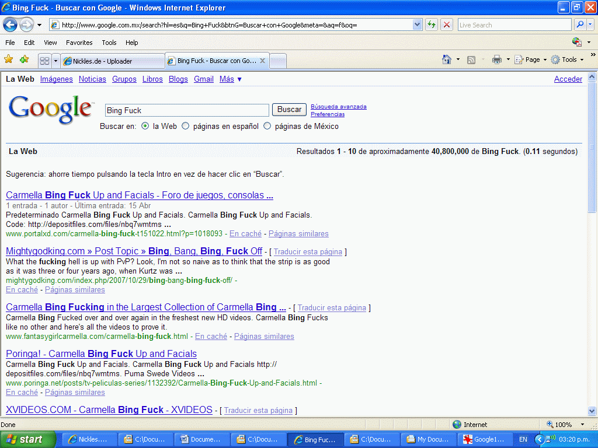
Task: Open the File menu
Action: coord(10,43)
